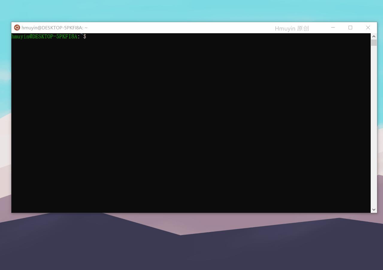Close the Ubuntu terminal window
Image resolution: width=383 pixels, height=270 pixels.
368,28
